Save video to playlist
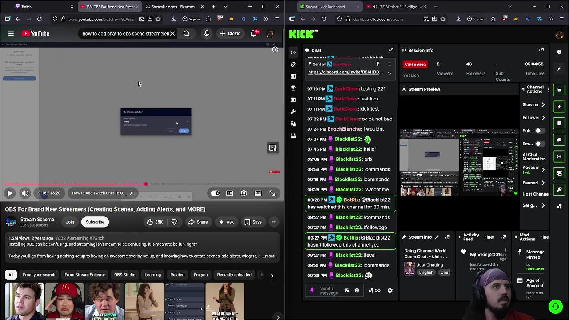The image size is (569, 320). (x=253, y=222)
